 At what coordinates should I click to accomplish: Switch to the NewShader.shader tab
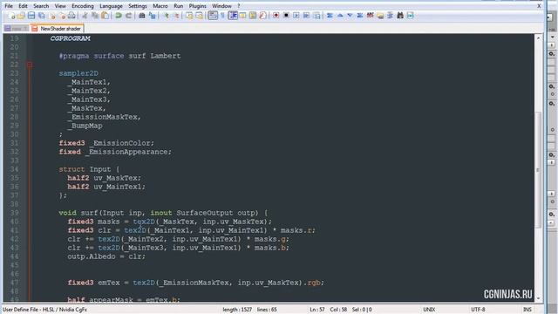57,29
